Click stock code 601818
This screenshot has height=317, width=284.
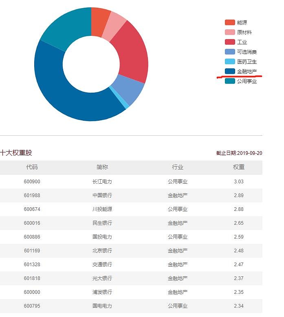pos(32,278)
